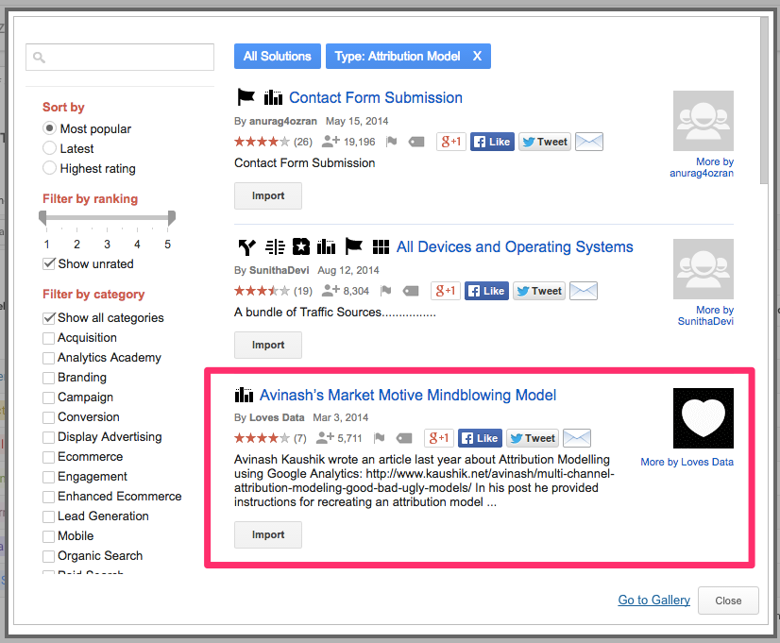Click bar chart icon beside Contact Form Submission
This screenshot has height=643, width=780.
pos(273,97)
